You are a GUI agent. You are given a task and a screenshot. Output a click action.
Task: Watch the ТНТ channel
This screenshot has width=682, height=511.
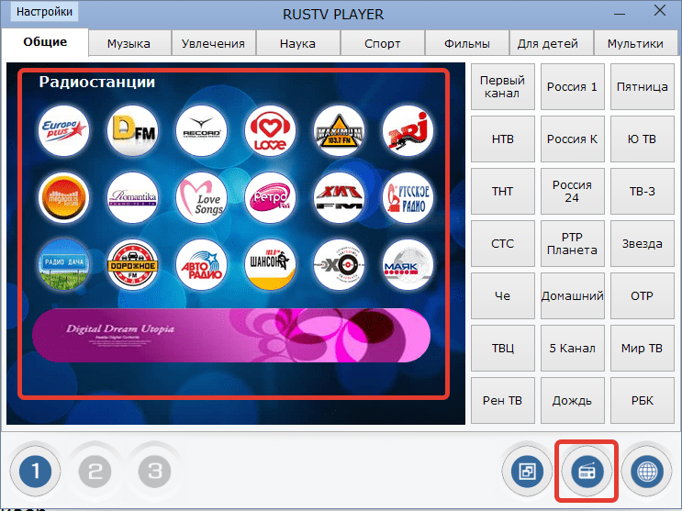pos(502,191)
